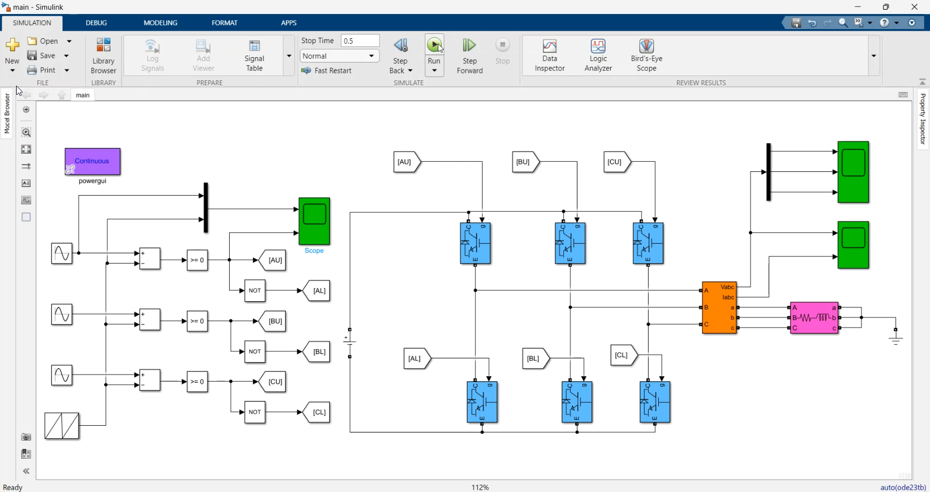Click the Fast Restart button
Image resolution: width=930 pixels, height=492 pixels.
tap(327, 71)
